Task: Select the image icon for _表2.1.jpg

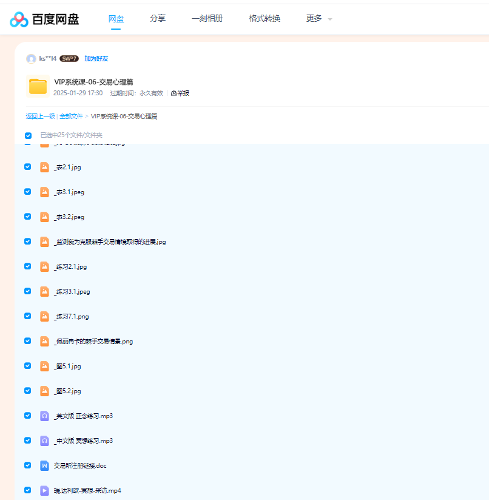Action: point(44,167)
